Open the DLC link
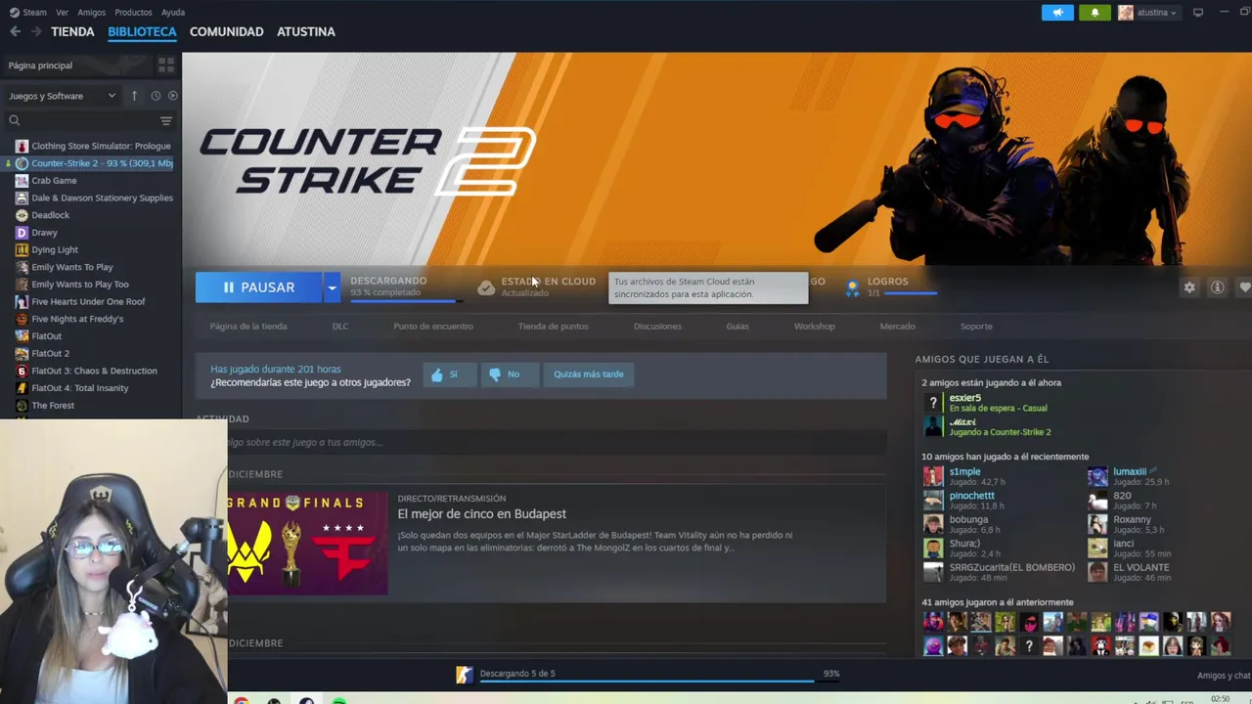 coord(340,327)
